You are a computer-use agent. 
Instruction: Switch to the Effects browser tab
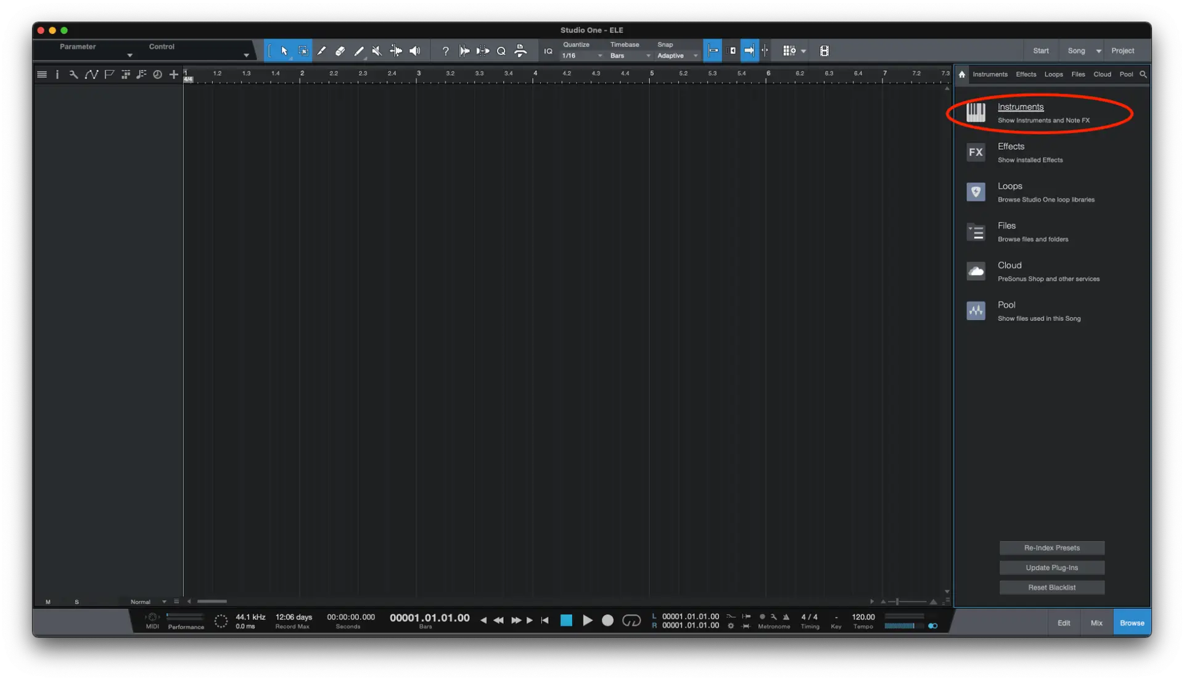pyautogui.click(x=1026, y=75)
